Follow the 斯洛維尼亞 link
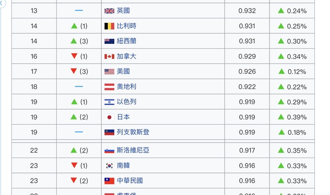Viewport: 330px width, 195px height. (x=133, y=150)
